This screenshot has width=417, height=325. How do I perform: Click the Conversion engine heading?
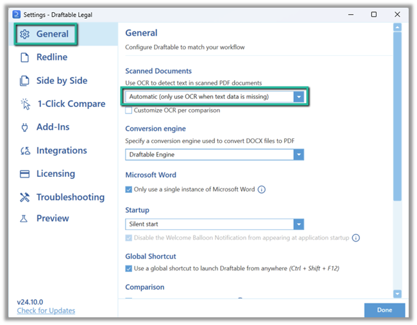click(x=155, y=129)
